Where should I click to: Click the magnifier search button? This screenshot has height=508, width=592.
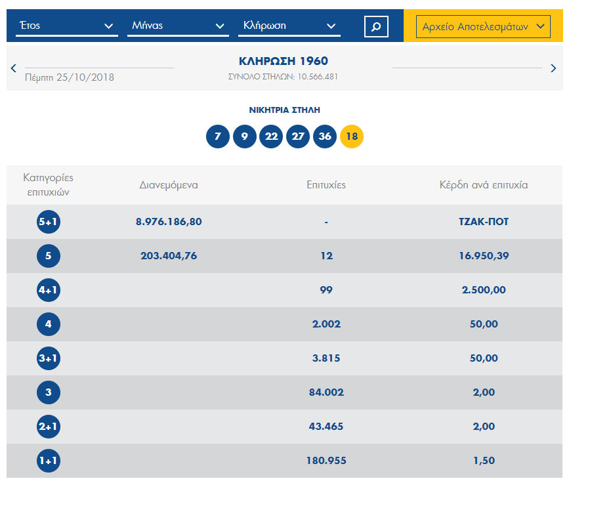[376, 26]
